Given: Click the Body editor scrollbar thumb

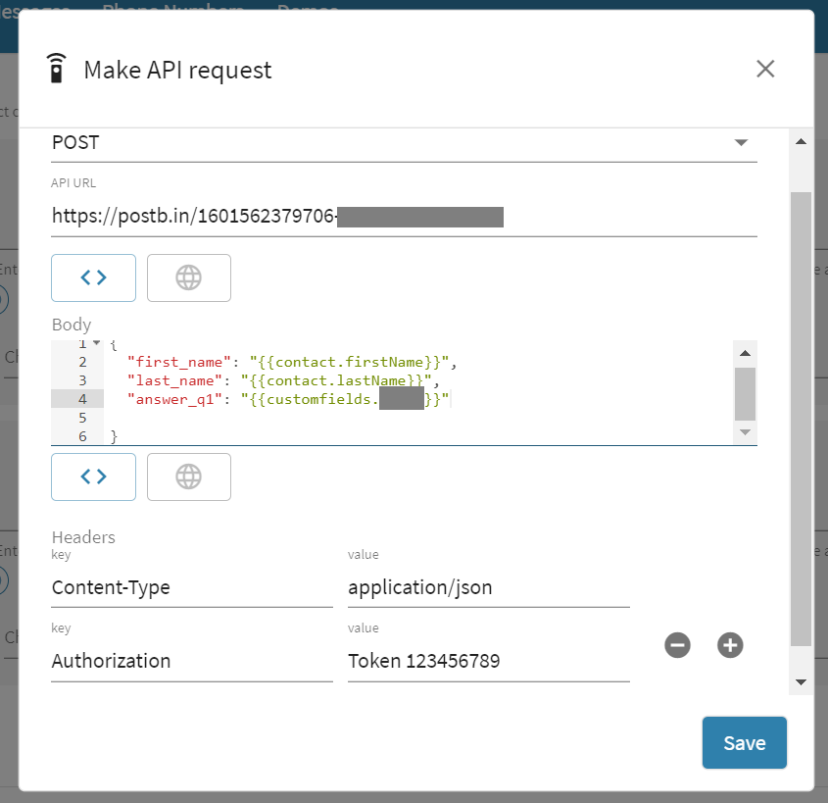Looking at the screenshot, I should (x=745, y=393).
